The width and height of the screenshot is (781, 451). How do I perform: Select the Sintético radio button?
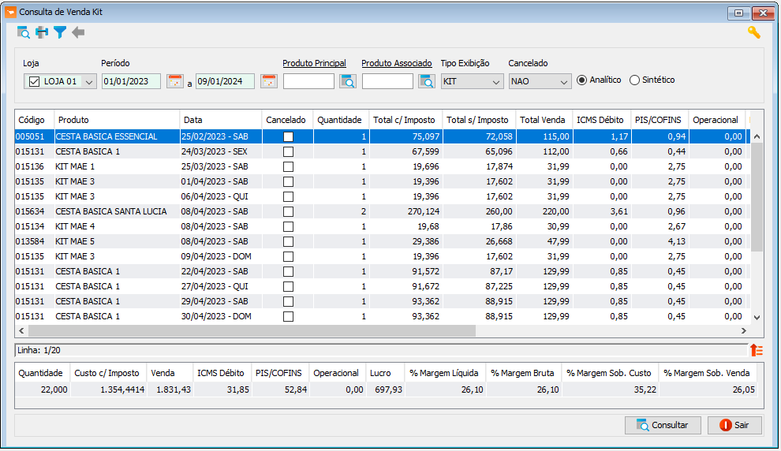pos(634,80)
